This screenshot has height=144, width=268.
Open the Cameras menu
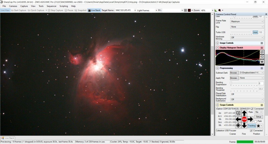[13, 6]
